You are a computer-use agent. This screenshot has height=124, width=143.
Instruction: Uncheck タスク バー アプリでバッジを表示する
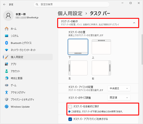70,119
